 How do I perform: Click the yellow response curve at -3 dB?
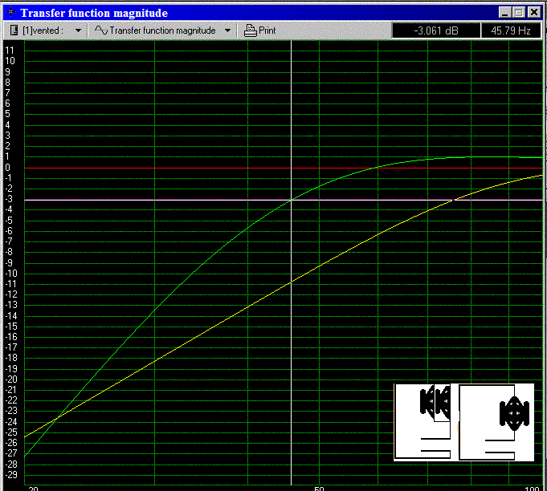coord(453,200)
